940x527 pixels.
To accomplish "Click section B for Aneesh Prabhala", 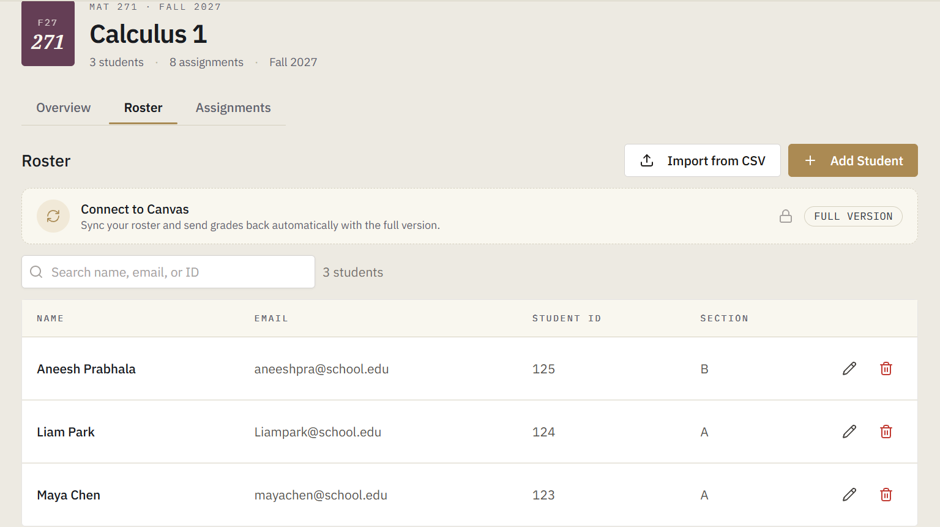I will (x=704, y=369).
